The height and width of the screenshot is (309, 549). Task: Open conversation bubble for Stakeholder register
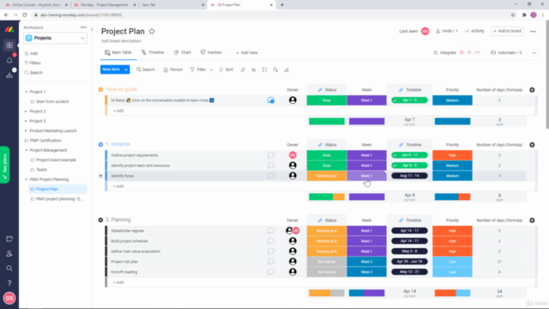(271, 231)
